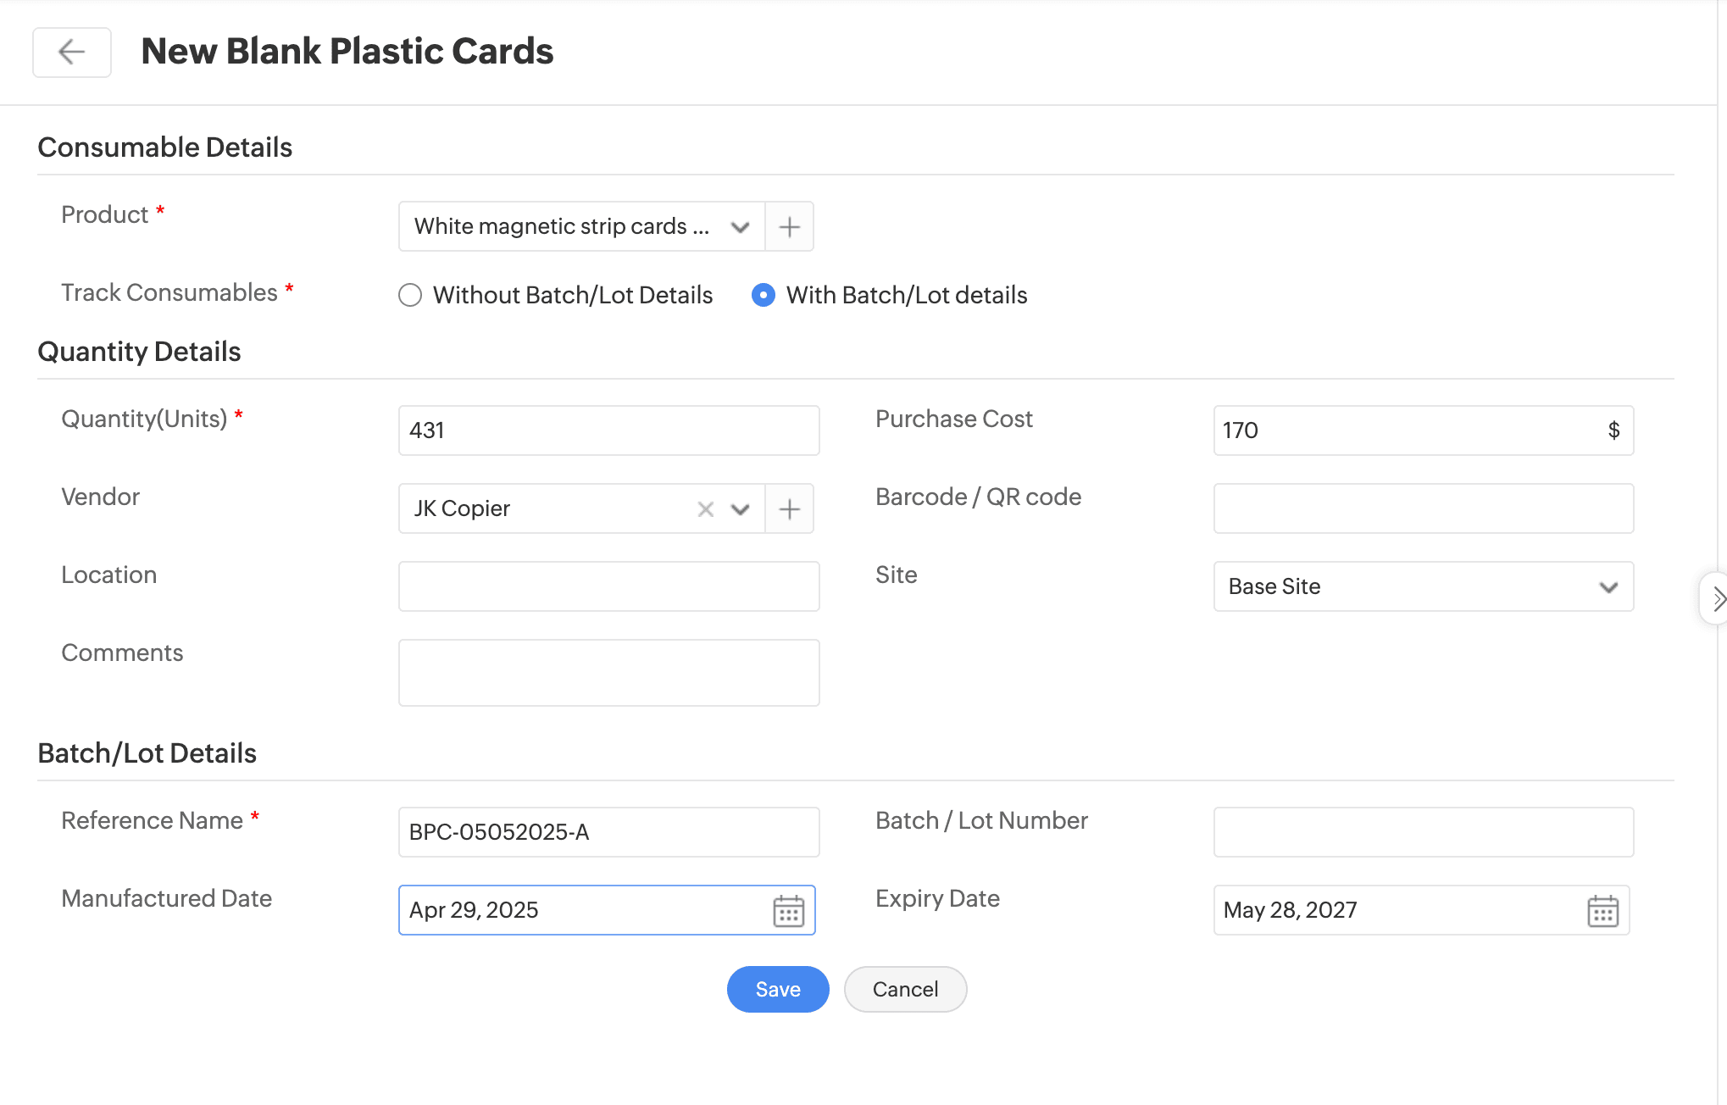Select Without Batch/Lot Details option
Viewport: 1727px width, 1105px height.
(x=410, y=296)
